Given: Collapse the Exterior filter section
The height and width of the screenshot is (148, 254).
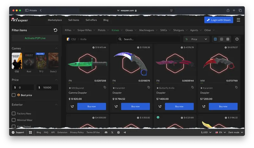Looking at the screenshot, I should 56,105.
